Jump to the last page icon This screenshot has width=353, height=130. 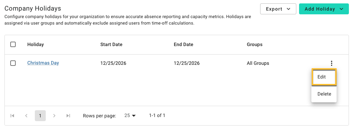pos(68,116)
